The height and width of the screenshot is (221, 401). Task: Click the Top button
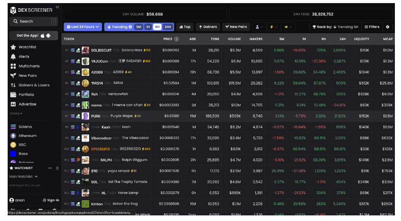click(x=185, y=27)
